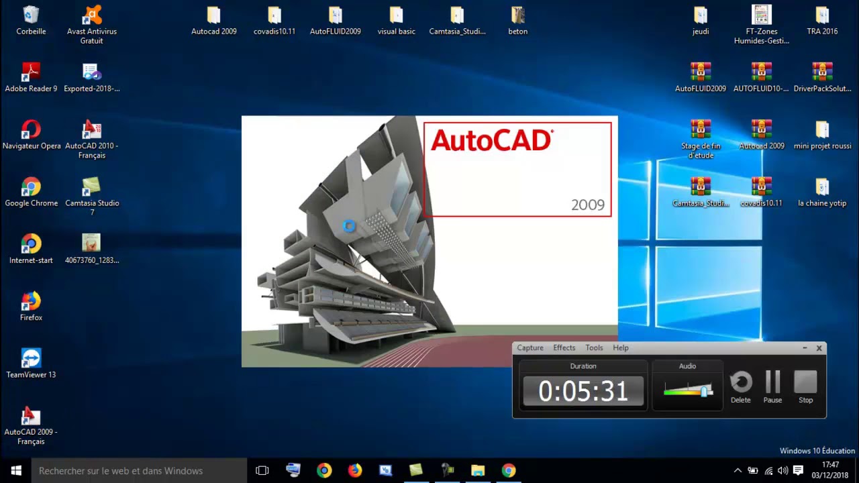859x483 pixels.
Task: Show hidden system tray icons
Action: [x=738, y=470]
